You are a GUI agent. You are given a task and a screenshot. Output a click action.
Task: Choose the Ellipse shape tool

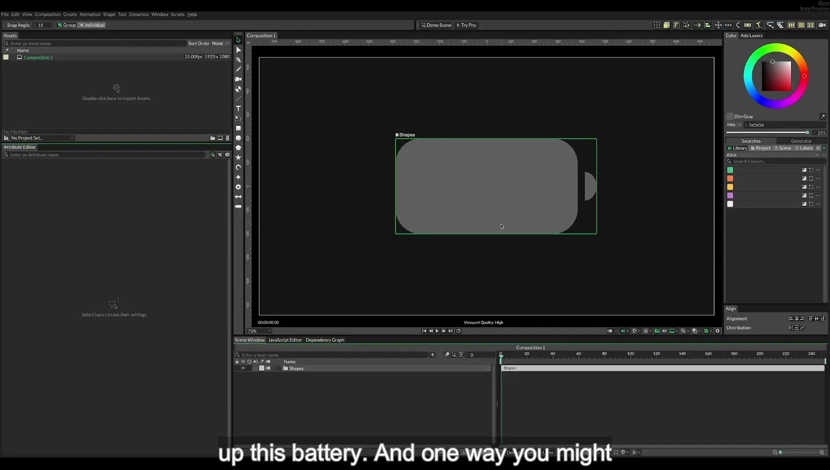pyautogui.click(x=238, y=138)
